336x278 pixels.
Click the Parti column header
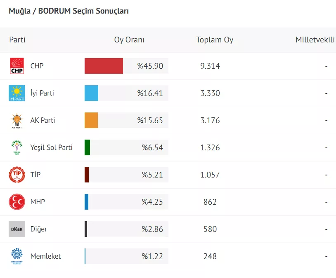(17, 40)
